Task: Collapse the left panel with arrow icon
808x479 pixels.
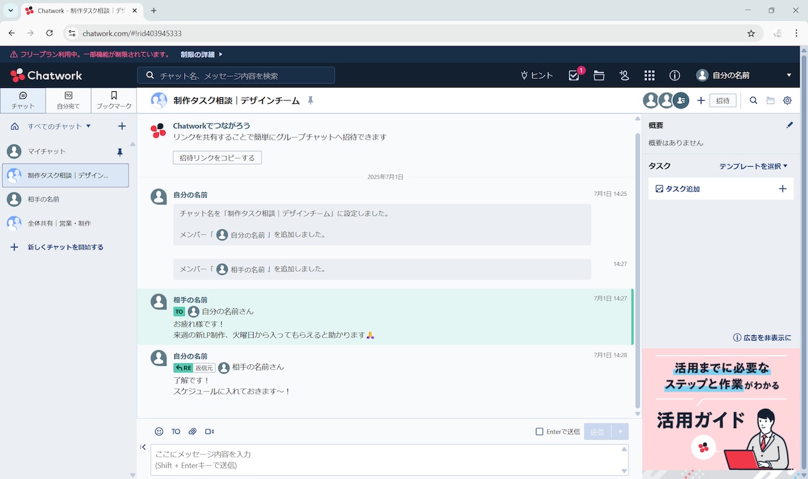Action: (x=143, y=447)
